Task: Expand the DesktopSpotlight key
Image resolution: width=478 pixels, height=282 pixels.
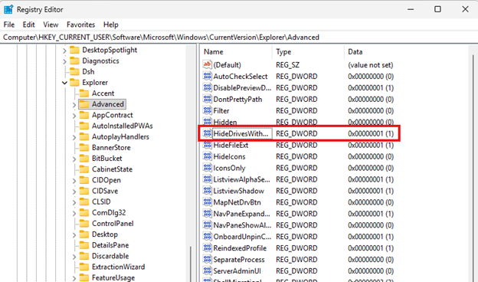Action: pos(64,51)
